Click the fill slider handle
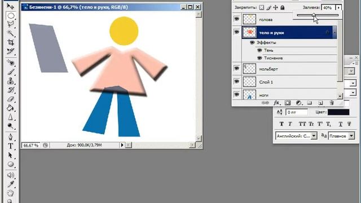This screenshot has height=203, width=361. click(314, 15)
